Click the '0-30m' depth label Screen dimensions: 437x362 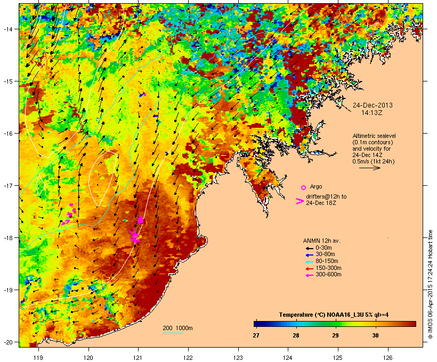(x=323, y=248)
